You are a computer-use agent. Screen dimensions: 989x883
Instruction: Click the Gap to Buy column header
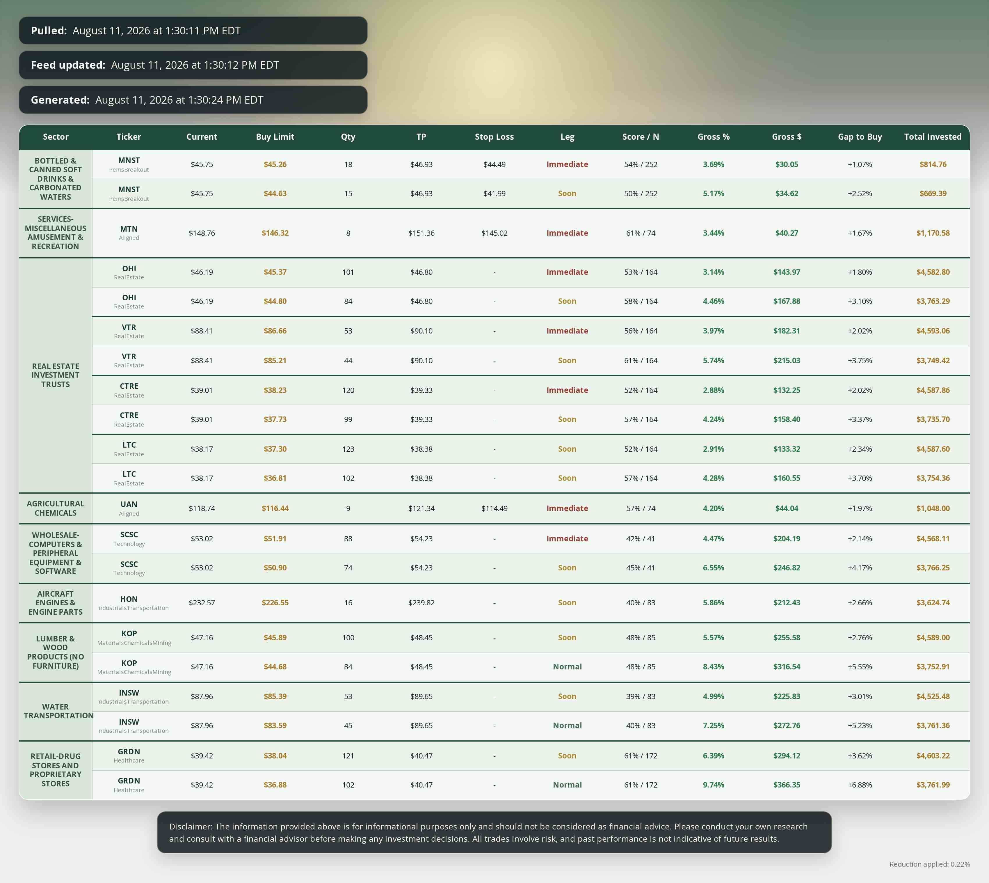[860, 137]
